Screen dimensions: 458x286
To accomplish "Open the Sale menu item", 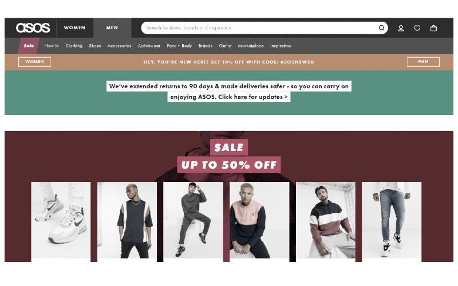I will tap(29, 46).
